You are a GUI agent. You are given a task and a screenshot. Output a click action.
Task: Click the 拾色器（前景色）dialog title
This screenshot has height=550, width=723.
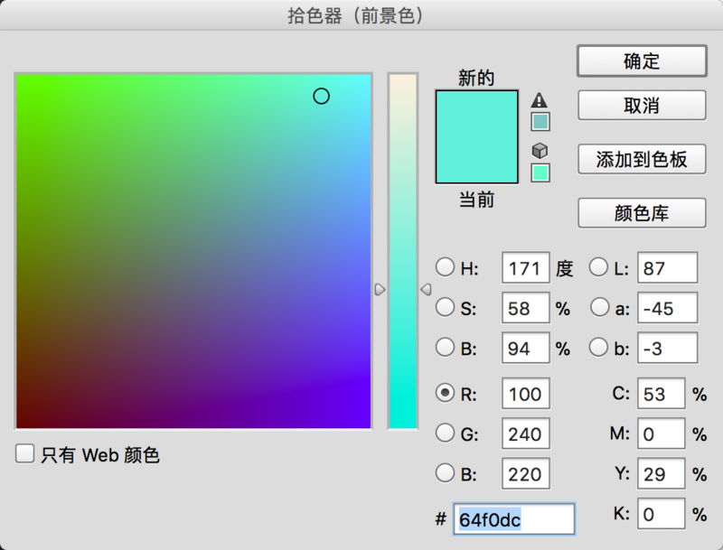[355, 15]
